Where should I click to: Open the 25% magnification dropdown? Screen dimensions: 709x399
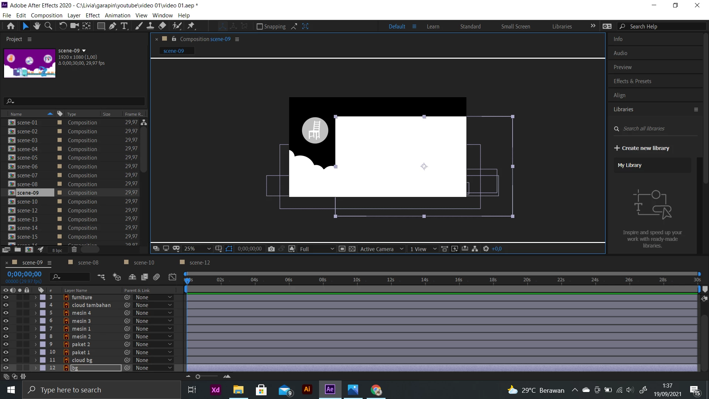(198, 249)
